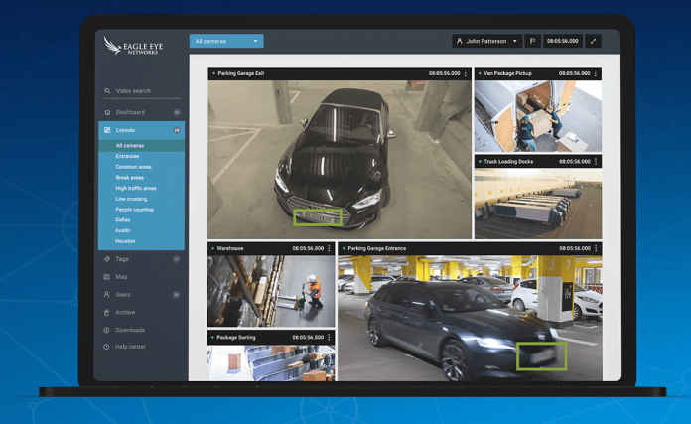Click the Archive icon in sidebar

[107, 312]
